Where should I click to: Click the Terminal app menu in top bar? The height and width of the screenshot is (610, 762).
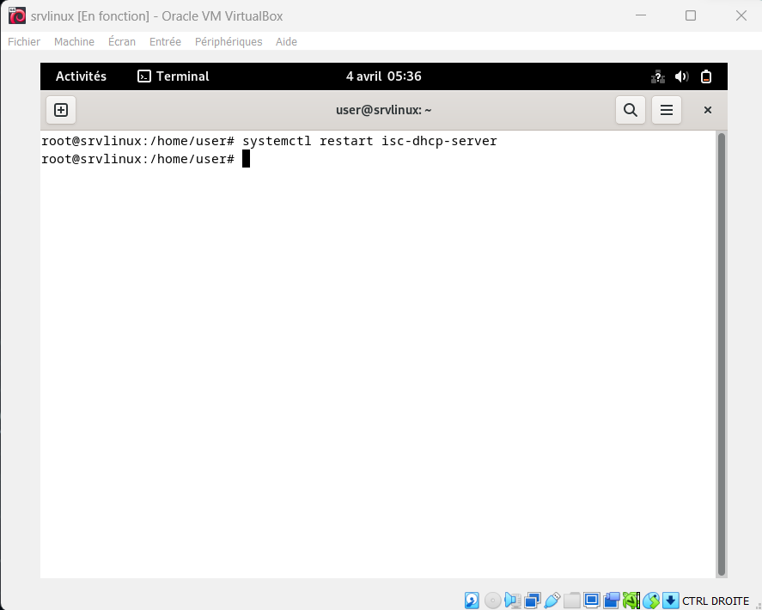174,76
